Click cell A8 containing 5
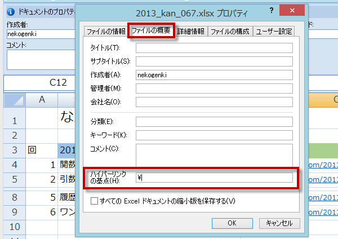The image size is (338, 239). [42, 198]
